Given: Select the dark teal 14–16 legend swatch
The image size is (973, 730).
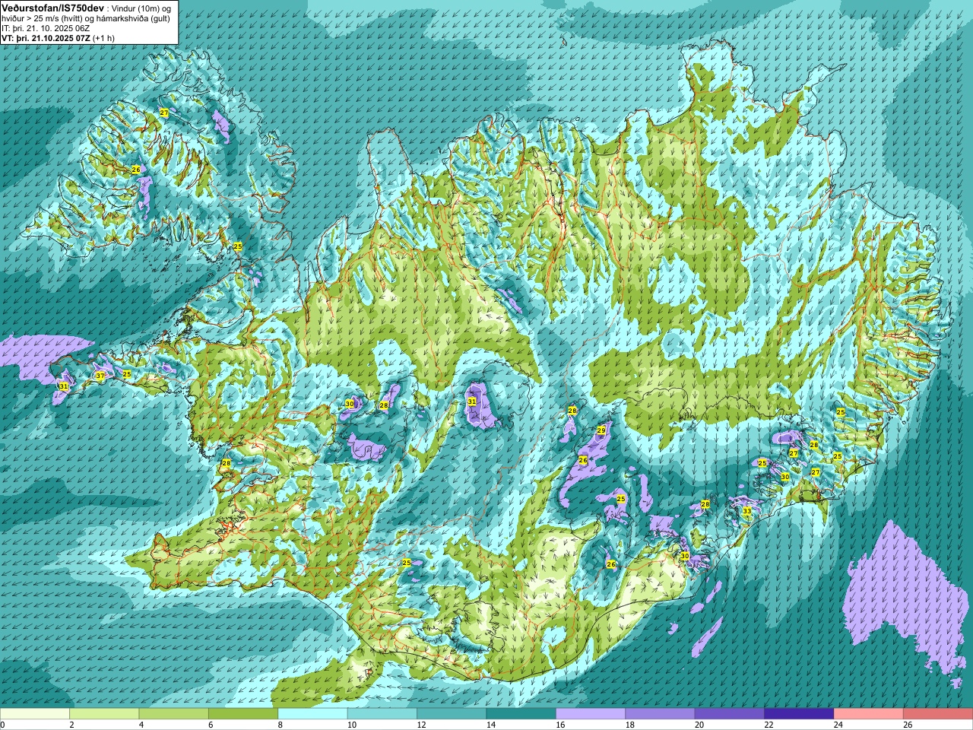Looking at the screenshot, I should [x=521, y=714].
